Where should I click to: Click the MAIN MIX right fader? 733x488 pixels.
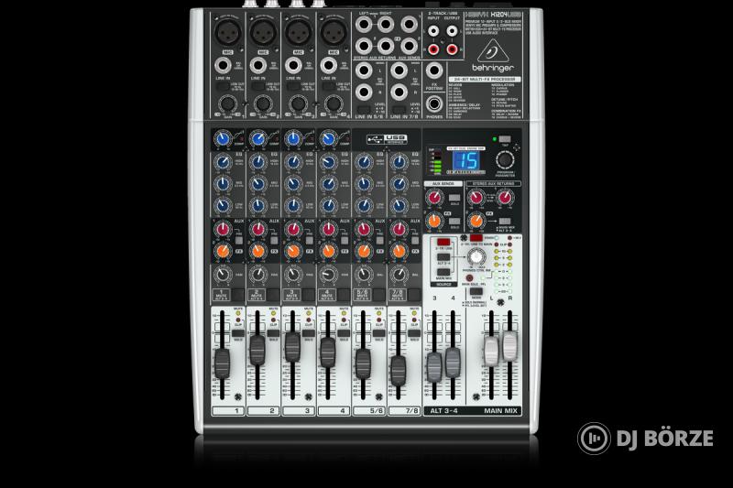pyautogui.click(x=510, y=346)
